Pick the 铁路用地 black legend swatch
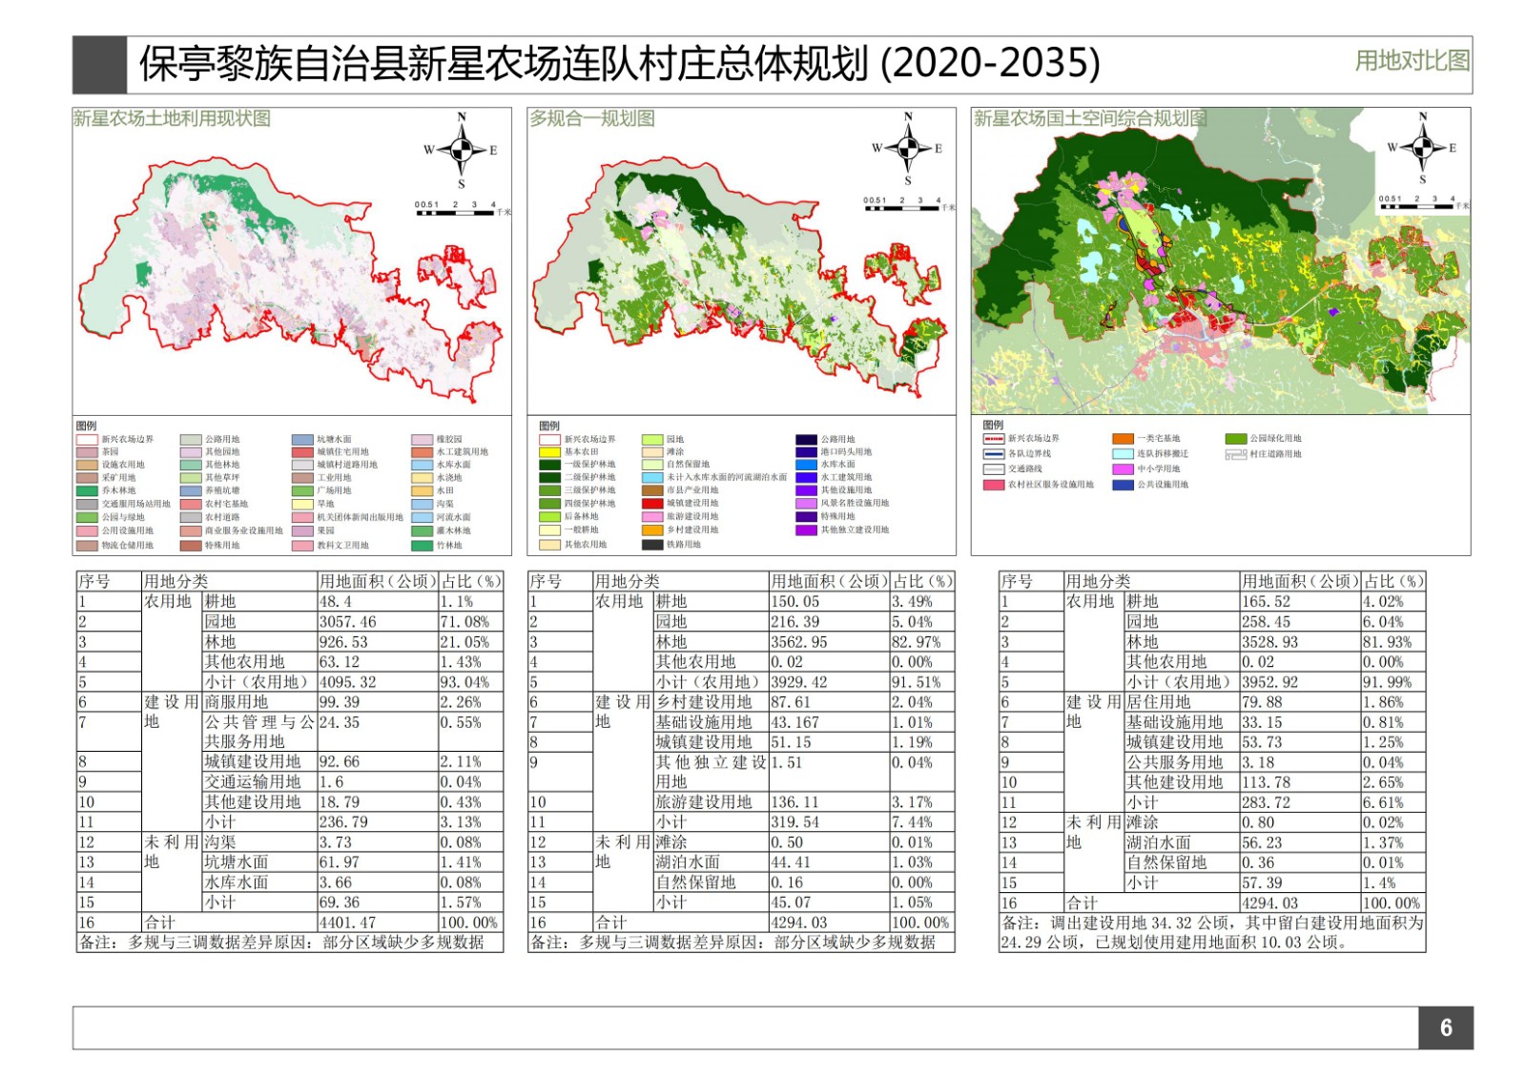This screenshot has width=1526, height=1079. click(652, 545)
